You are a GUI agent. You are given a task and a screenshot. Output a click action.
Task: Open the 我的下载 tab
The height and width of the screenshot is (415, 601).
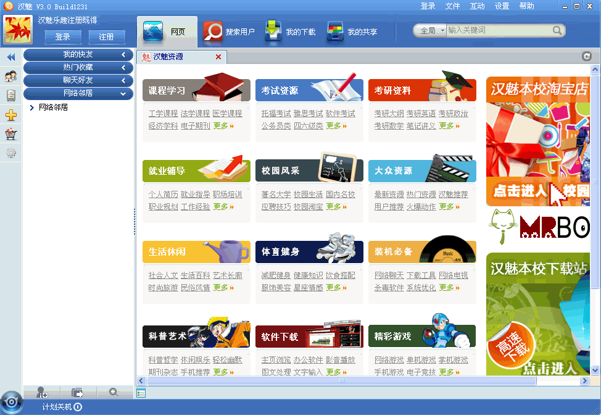point(290,31)
